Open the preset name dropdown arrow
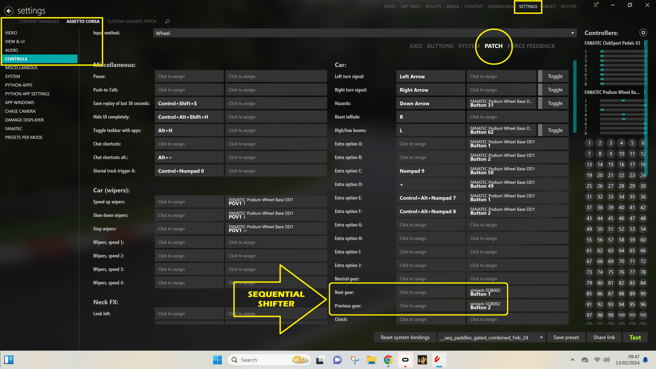 tap(541, 337)
